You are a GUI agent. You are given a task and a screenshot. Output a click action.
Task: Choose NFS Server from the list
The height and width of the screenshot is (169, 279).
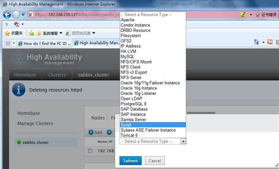(x=153, y=78)
